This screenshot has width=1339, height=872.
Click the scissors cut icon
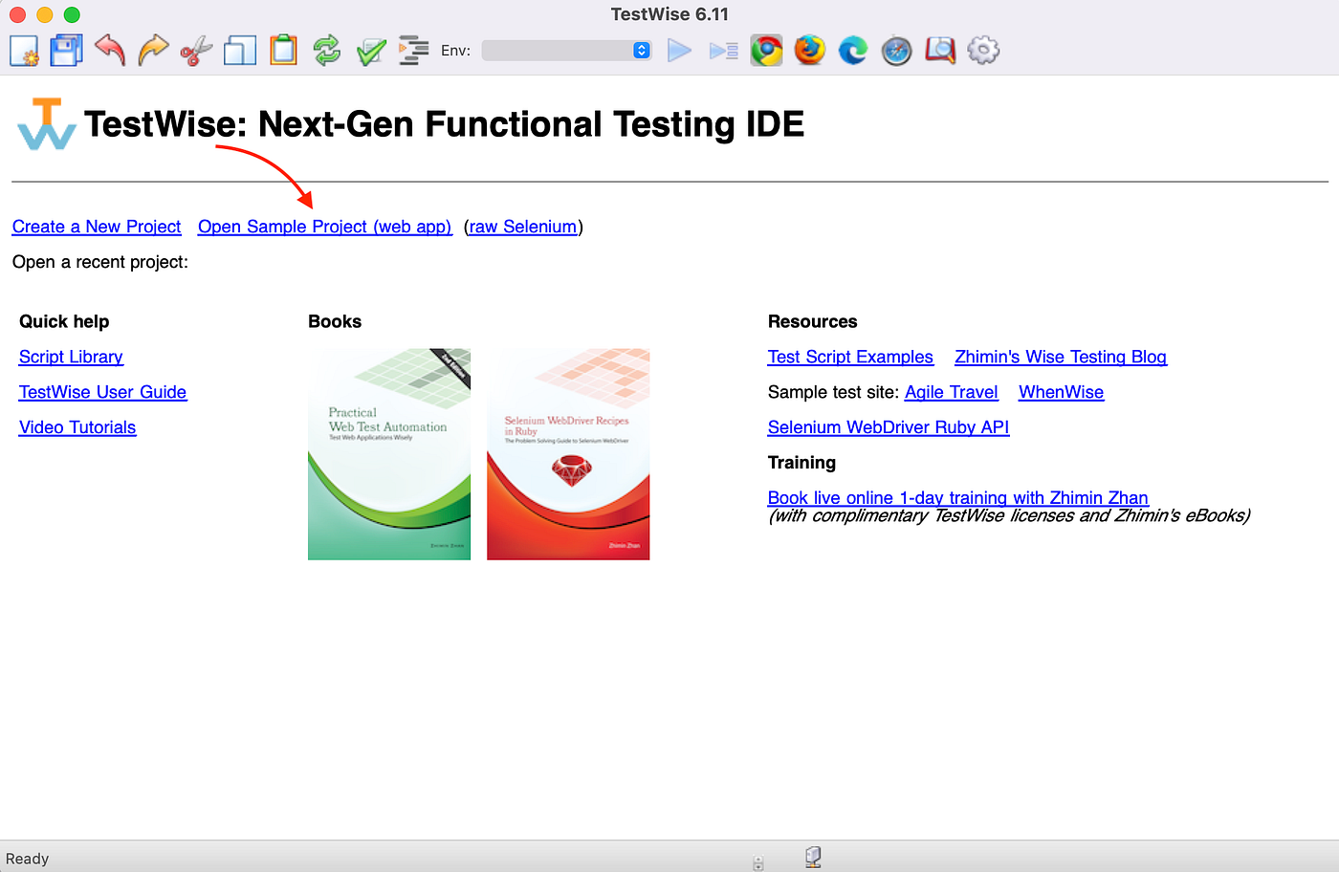(196, 51)
